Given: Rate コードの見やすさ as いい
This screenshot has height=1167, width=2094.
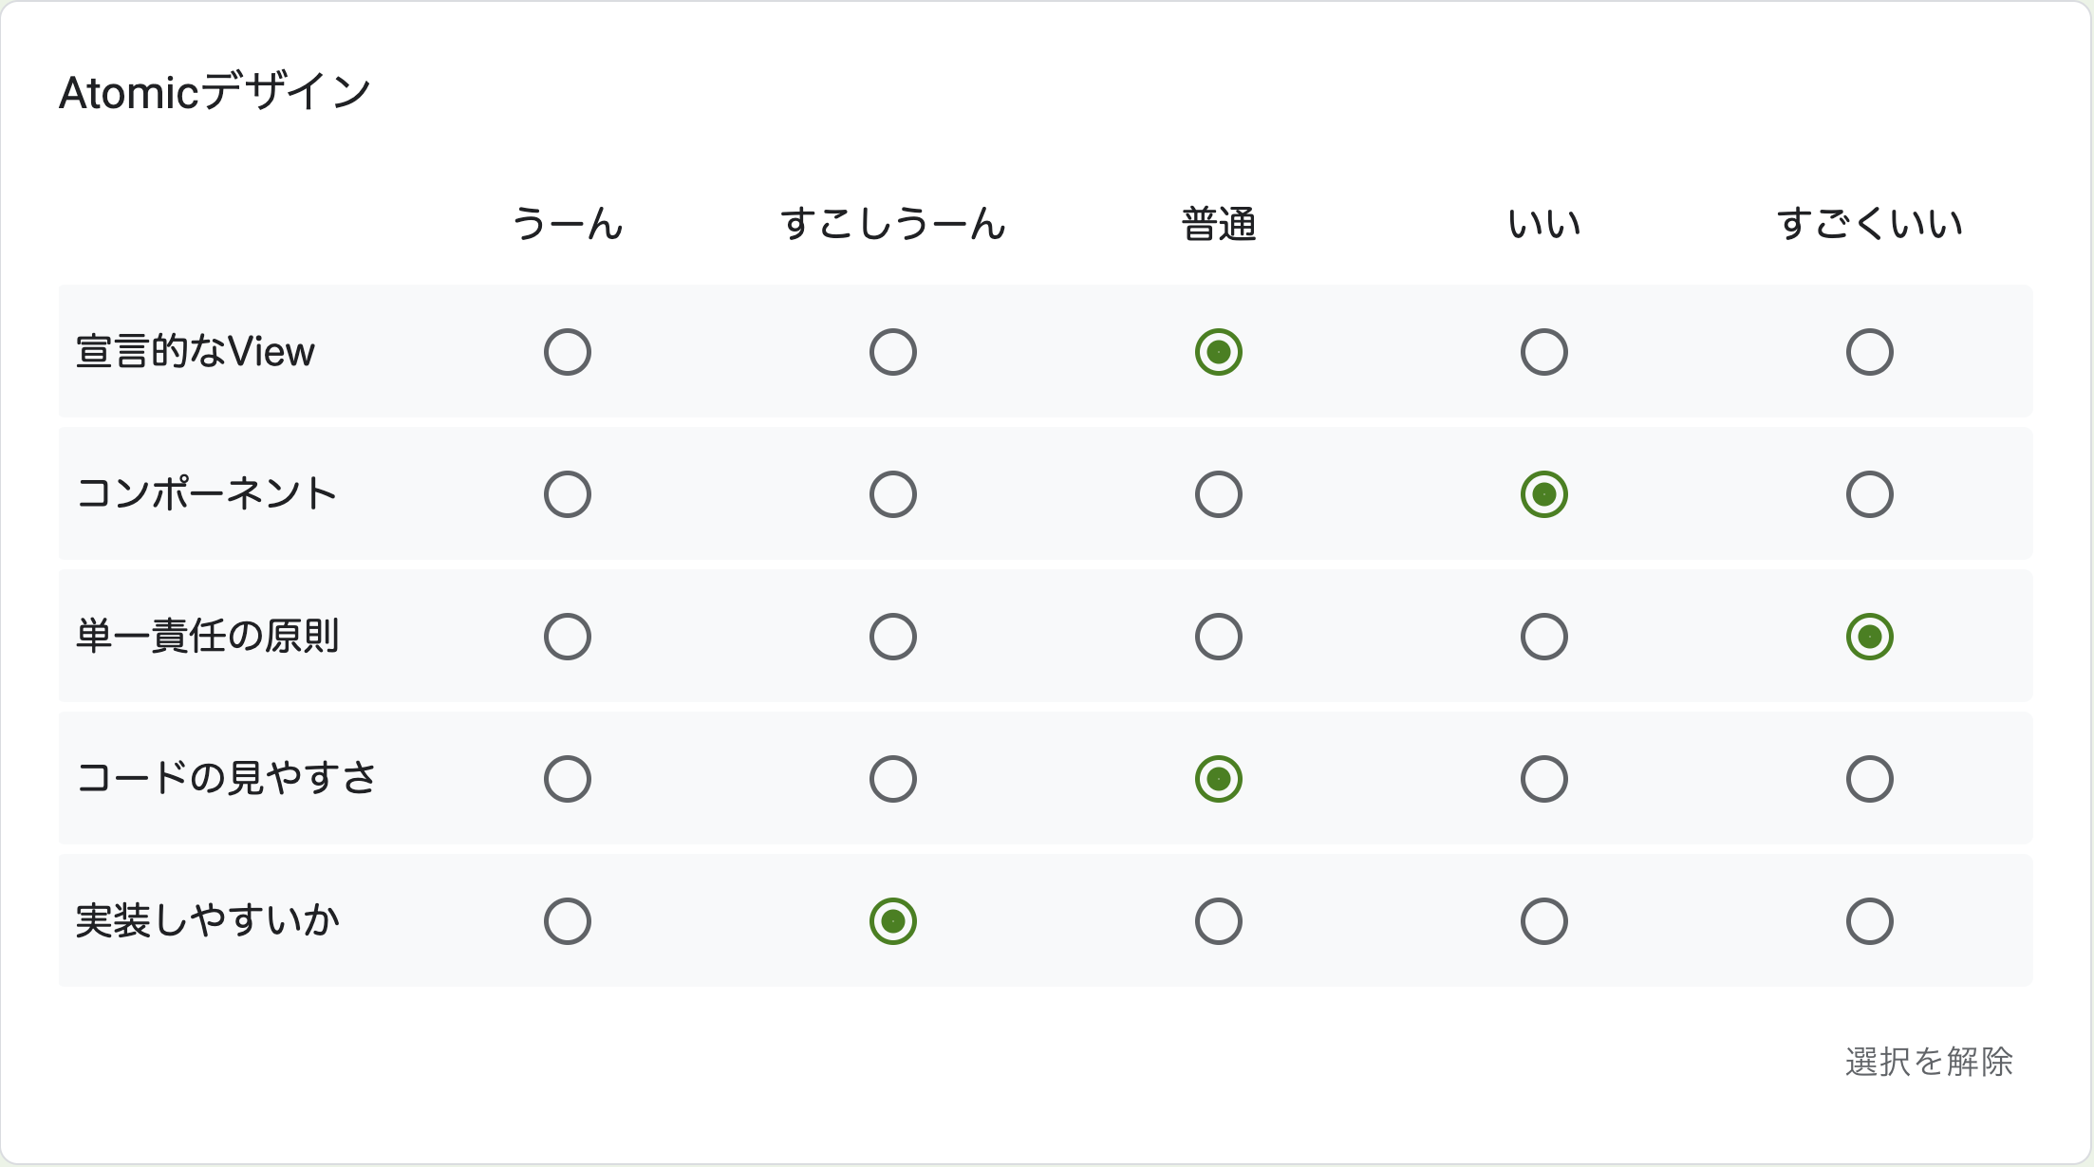Looking at the screenshot, I should point(1543,778).
